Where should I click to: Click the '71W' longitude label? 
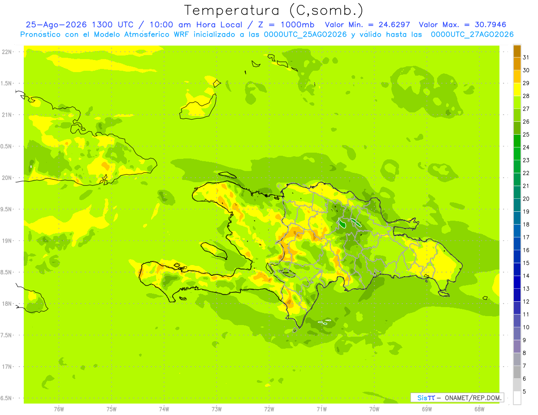(x=321, y=409)
